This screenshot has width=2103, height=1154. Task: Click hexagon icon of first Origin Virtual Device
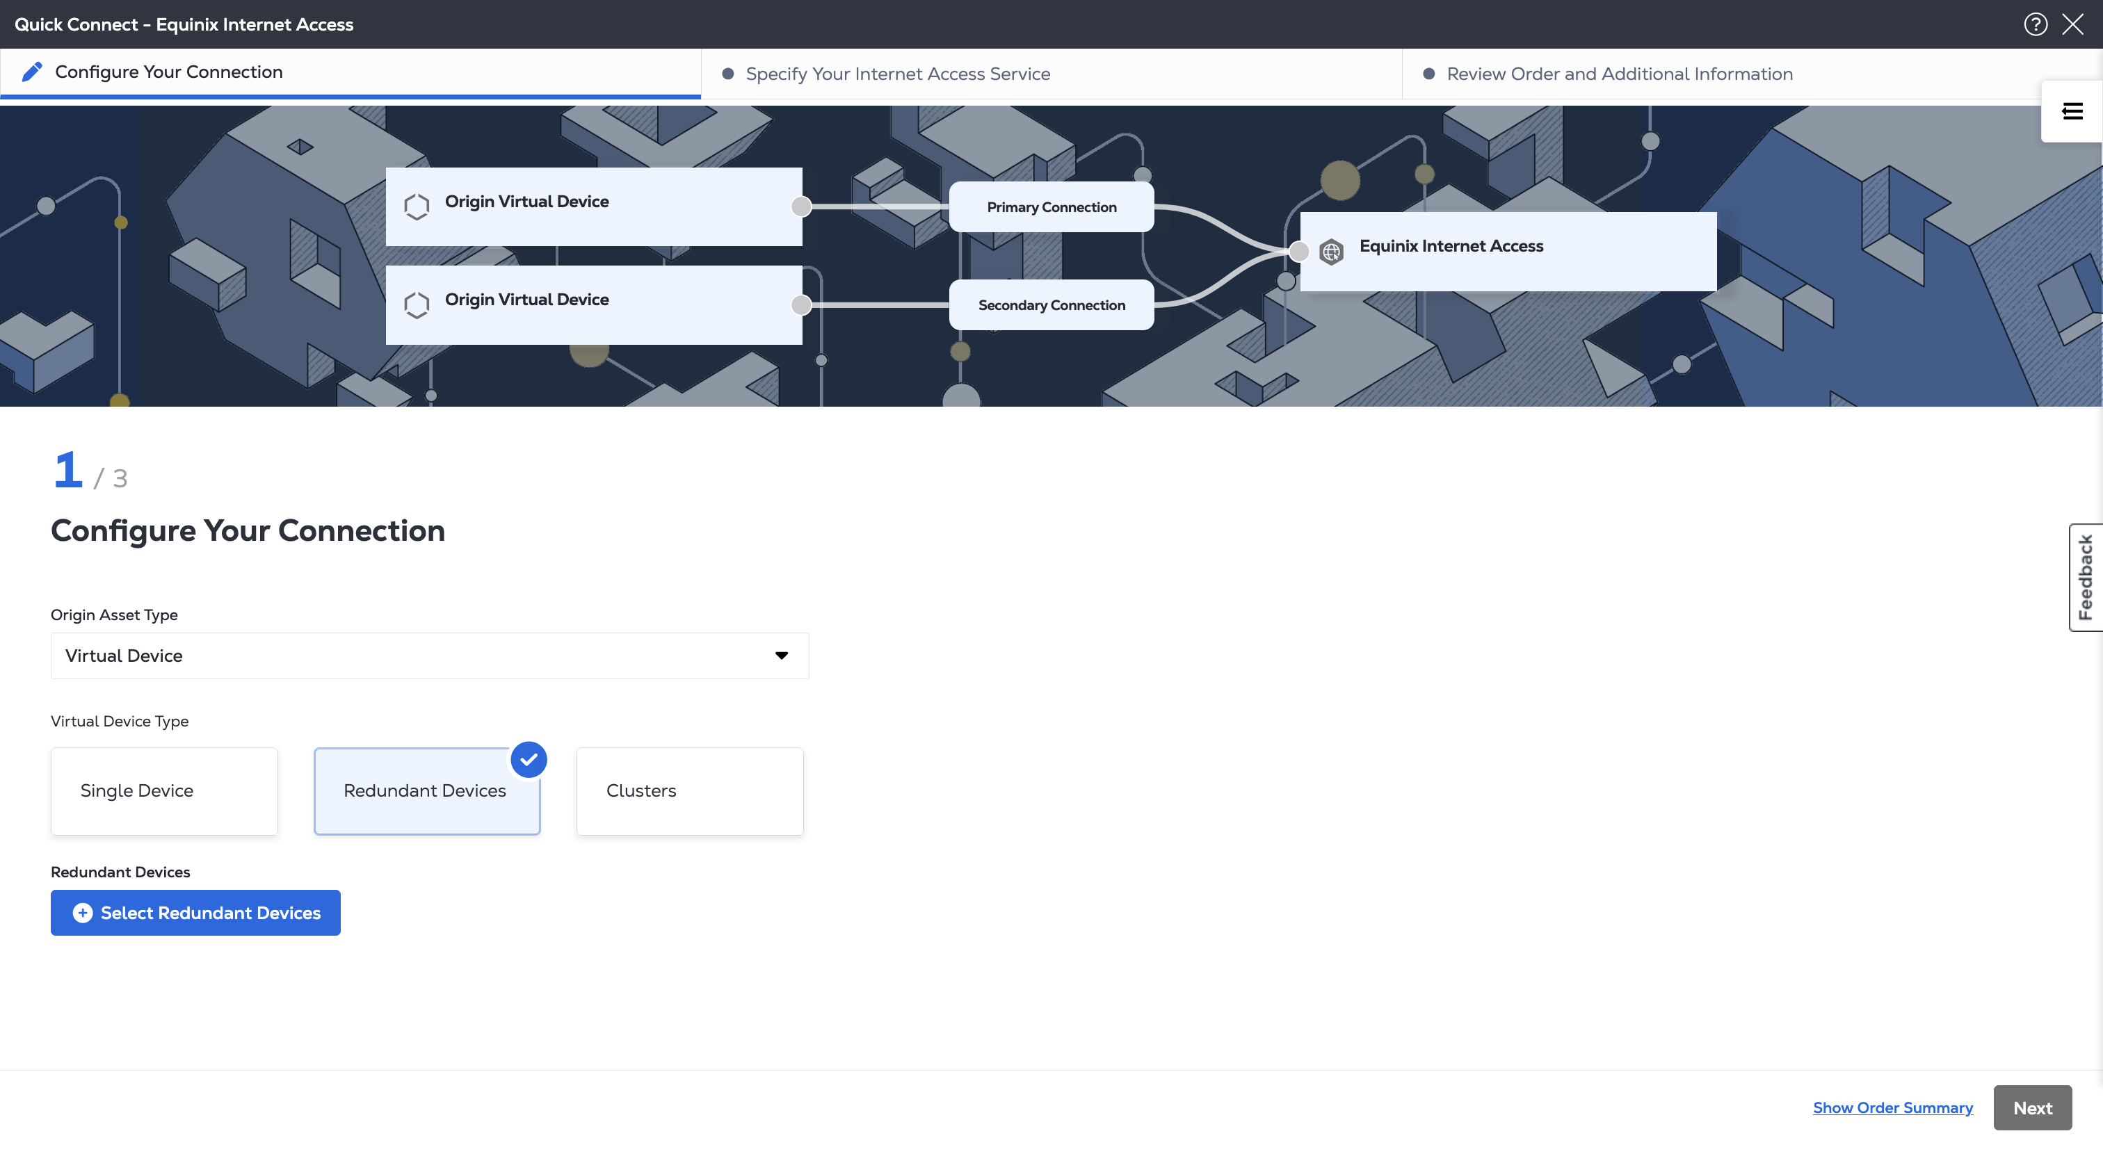coord(417,206)
